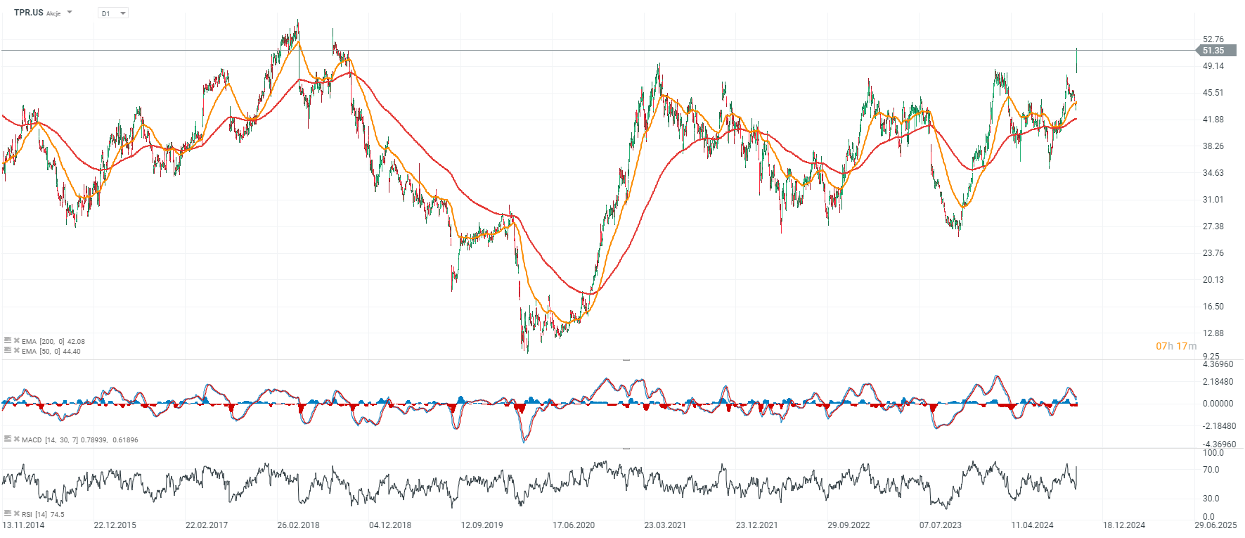Expand the D1 timeframe dropdown
This screenshot has height=538, width=1245.
[123, 13]
